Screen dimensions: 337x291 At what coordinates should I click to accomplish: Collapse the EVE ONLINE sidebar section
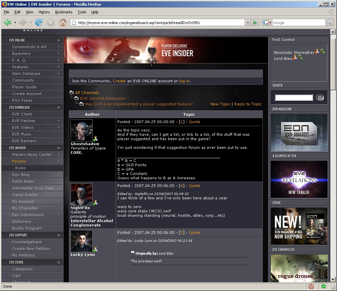click(x=59, y=40)
